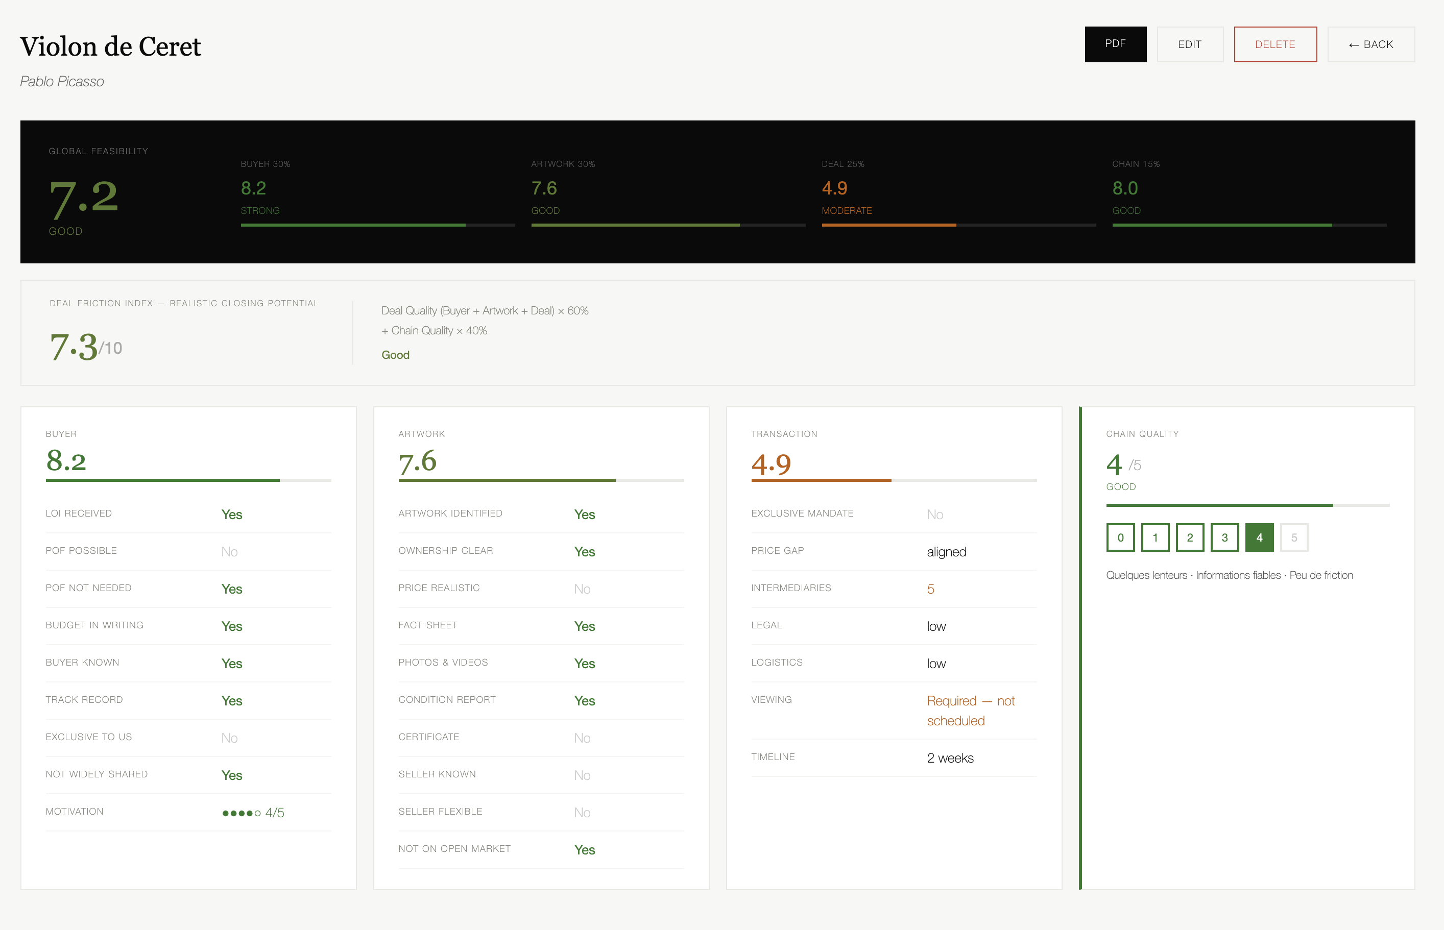Select chain quality box 5

[1294, 537]
